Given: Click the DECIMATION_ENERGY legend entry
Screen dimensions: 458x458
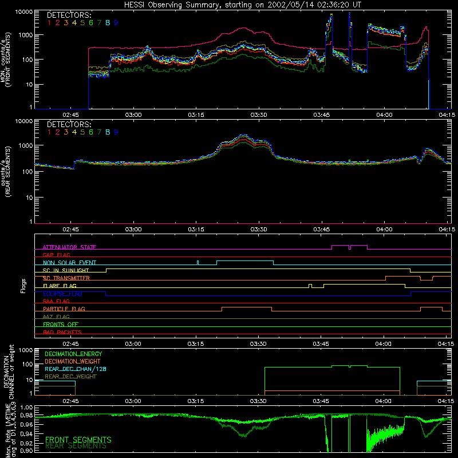Looking at the screenshot, I should [73, 354].
